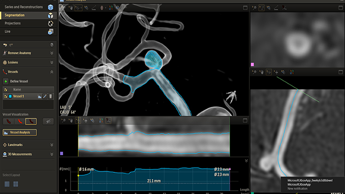Click the 21.1 mm length label in the graph

tap(154, 181)
